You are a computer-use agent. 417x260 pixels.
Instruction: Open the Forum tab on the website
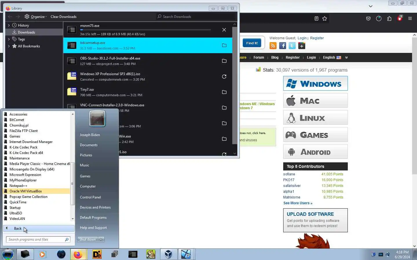point(259,57)
